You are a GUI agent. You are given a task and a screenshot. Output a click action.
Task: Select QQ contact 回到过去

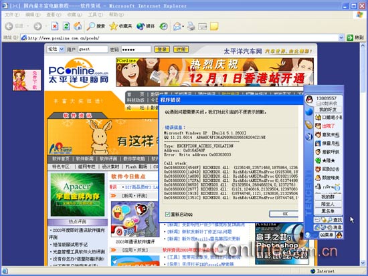[x=328, y=169]
